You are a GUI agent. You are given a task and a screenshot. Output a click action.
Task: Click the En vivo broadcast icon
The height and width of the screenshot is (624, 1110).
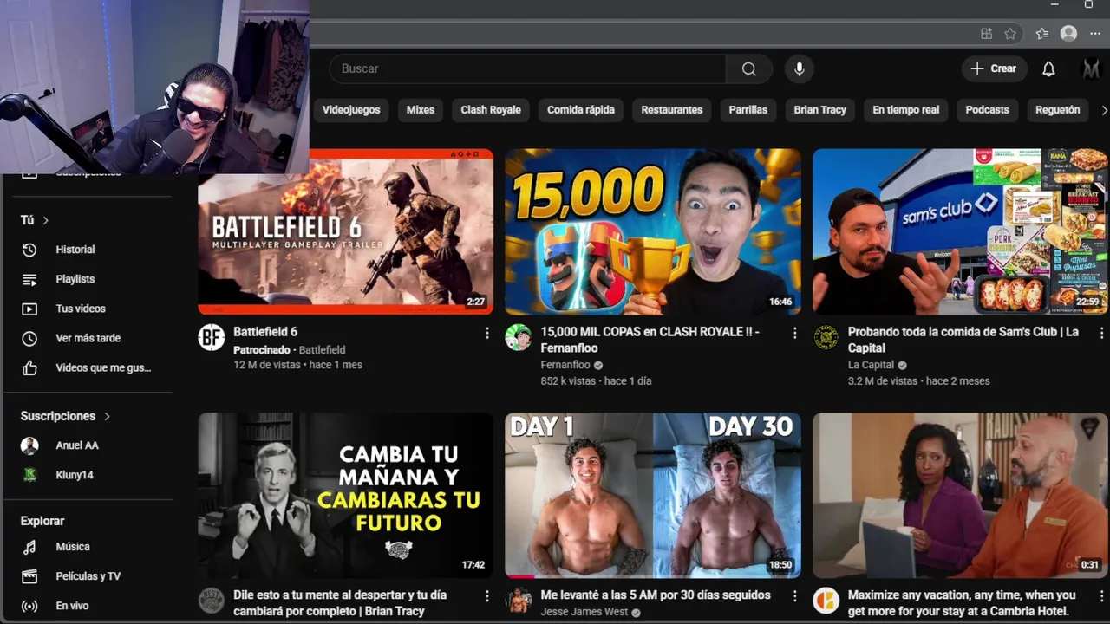click(x=29, y=606)
